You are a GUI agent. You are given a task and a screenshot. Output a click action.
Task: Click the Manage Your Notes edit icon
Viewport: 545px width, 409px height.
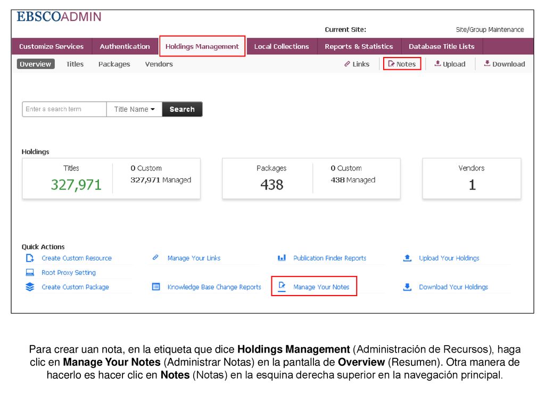click(282, 287)
